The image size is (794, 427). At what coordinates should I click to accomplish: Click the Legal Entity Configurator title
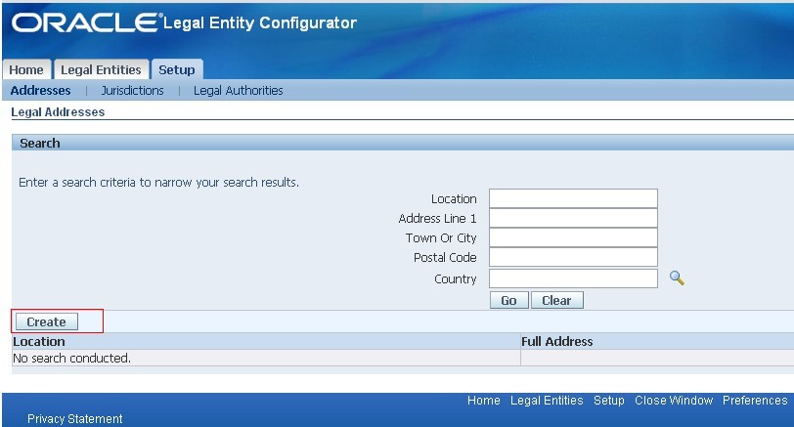tap(260, 22)
